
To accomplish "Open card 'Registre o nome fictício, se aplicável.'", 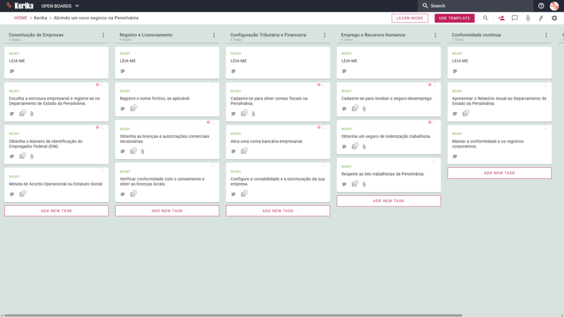I will pyautogui.click(x=167, y=100).
